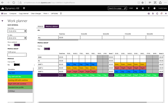Close the Work planner form
Image resolution: width=168 pixels, height=103 pixels.
(166, 14)
